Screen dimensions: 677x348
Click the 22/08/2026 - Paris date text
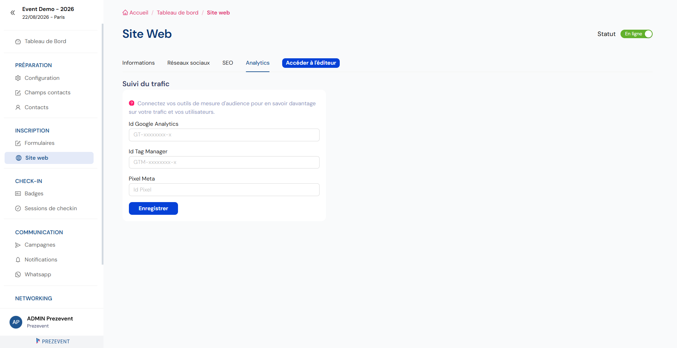point(43,17)
